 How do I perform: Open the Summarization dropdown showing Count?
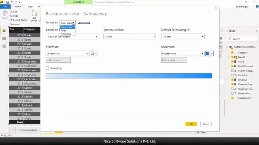(x=129, y=37)
